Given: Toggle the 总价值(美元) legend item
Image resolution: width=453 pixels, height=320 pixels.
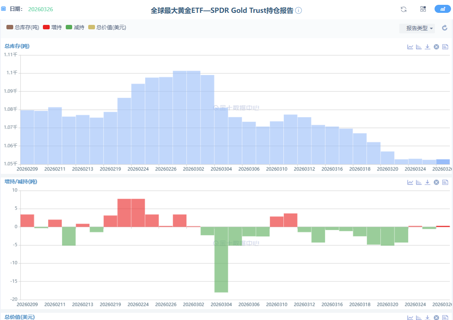Looking at the screenshot, I should 107,27.
